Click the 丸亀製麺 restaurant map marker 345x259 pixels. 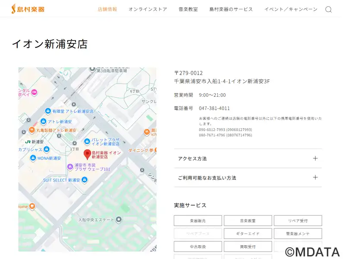pyautogui.click(x=32, y=130)
